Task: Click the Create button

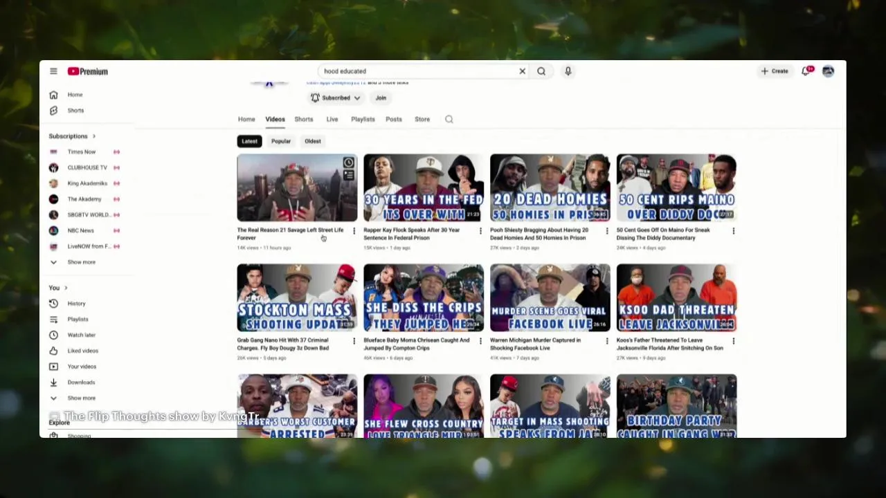Action: coord(775,71)
